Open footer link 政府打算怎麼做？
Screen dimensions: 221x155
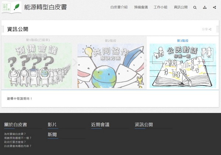[x=15, y=142]
